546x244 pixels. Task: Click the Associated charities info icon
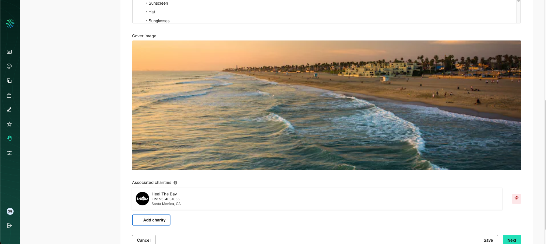click(175, 183)
